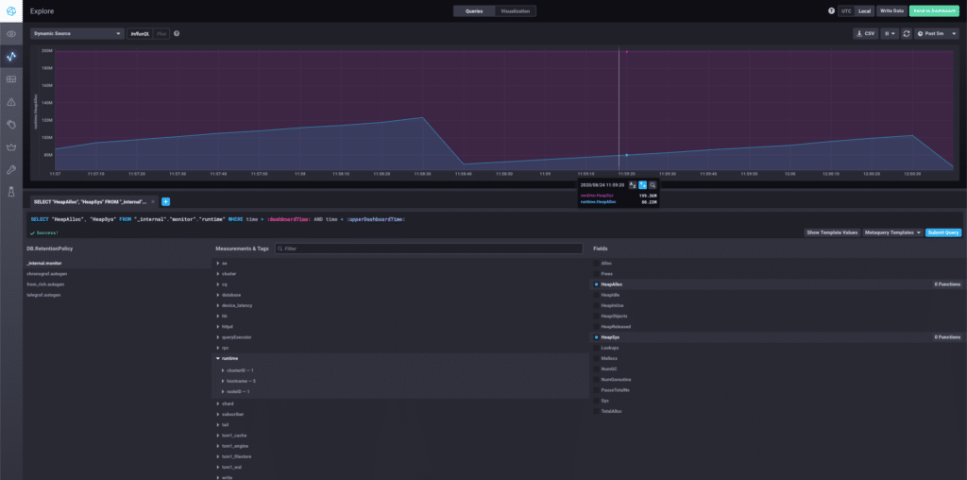Check the Lookups field
This screenshot has width=967, height=480.
tap(597, 348)
